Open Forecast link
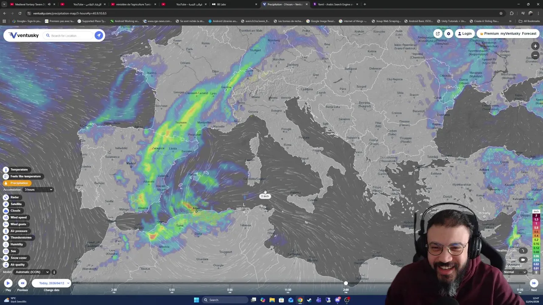The width and height of the screenshot is (543, 305). click(529, 33)
